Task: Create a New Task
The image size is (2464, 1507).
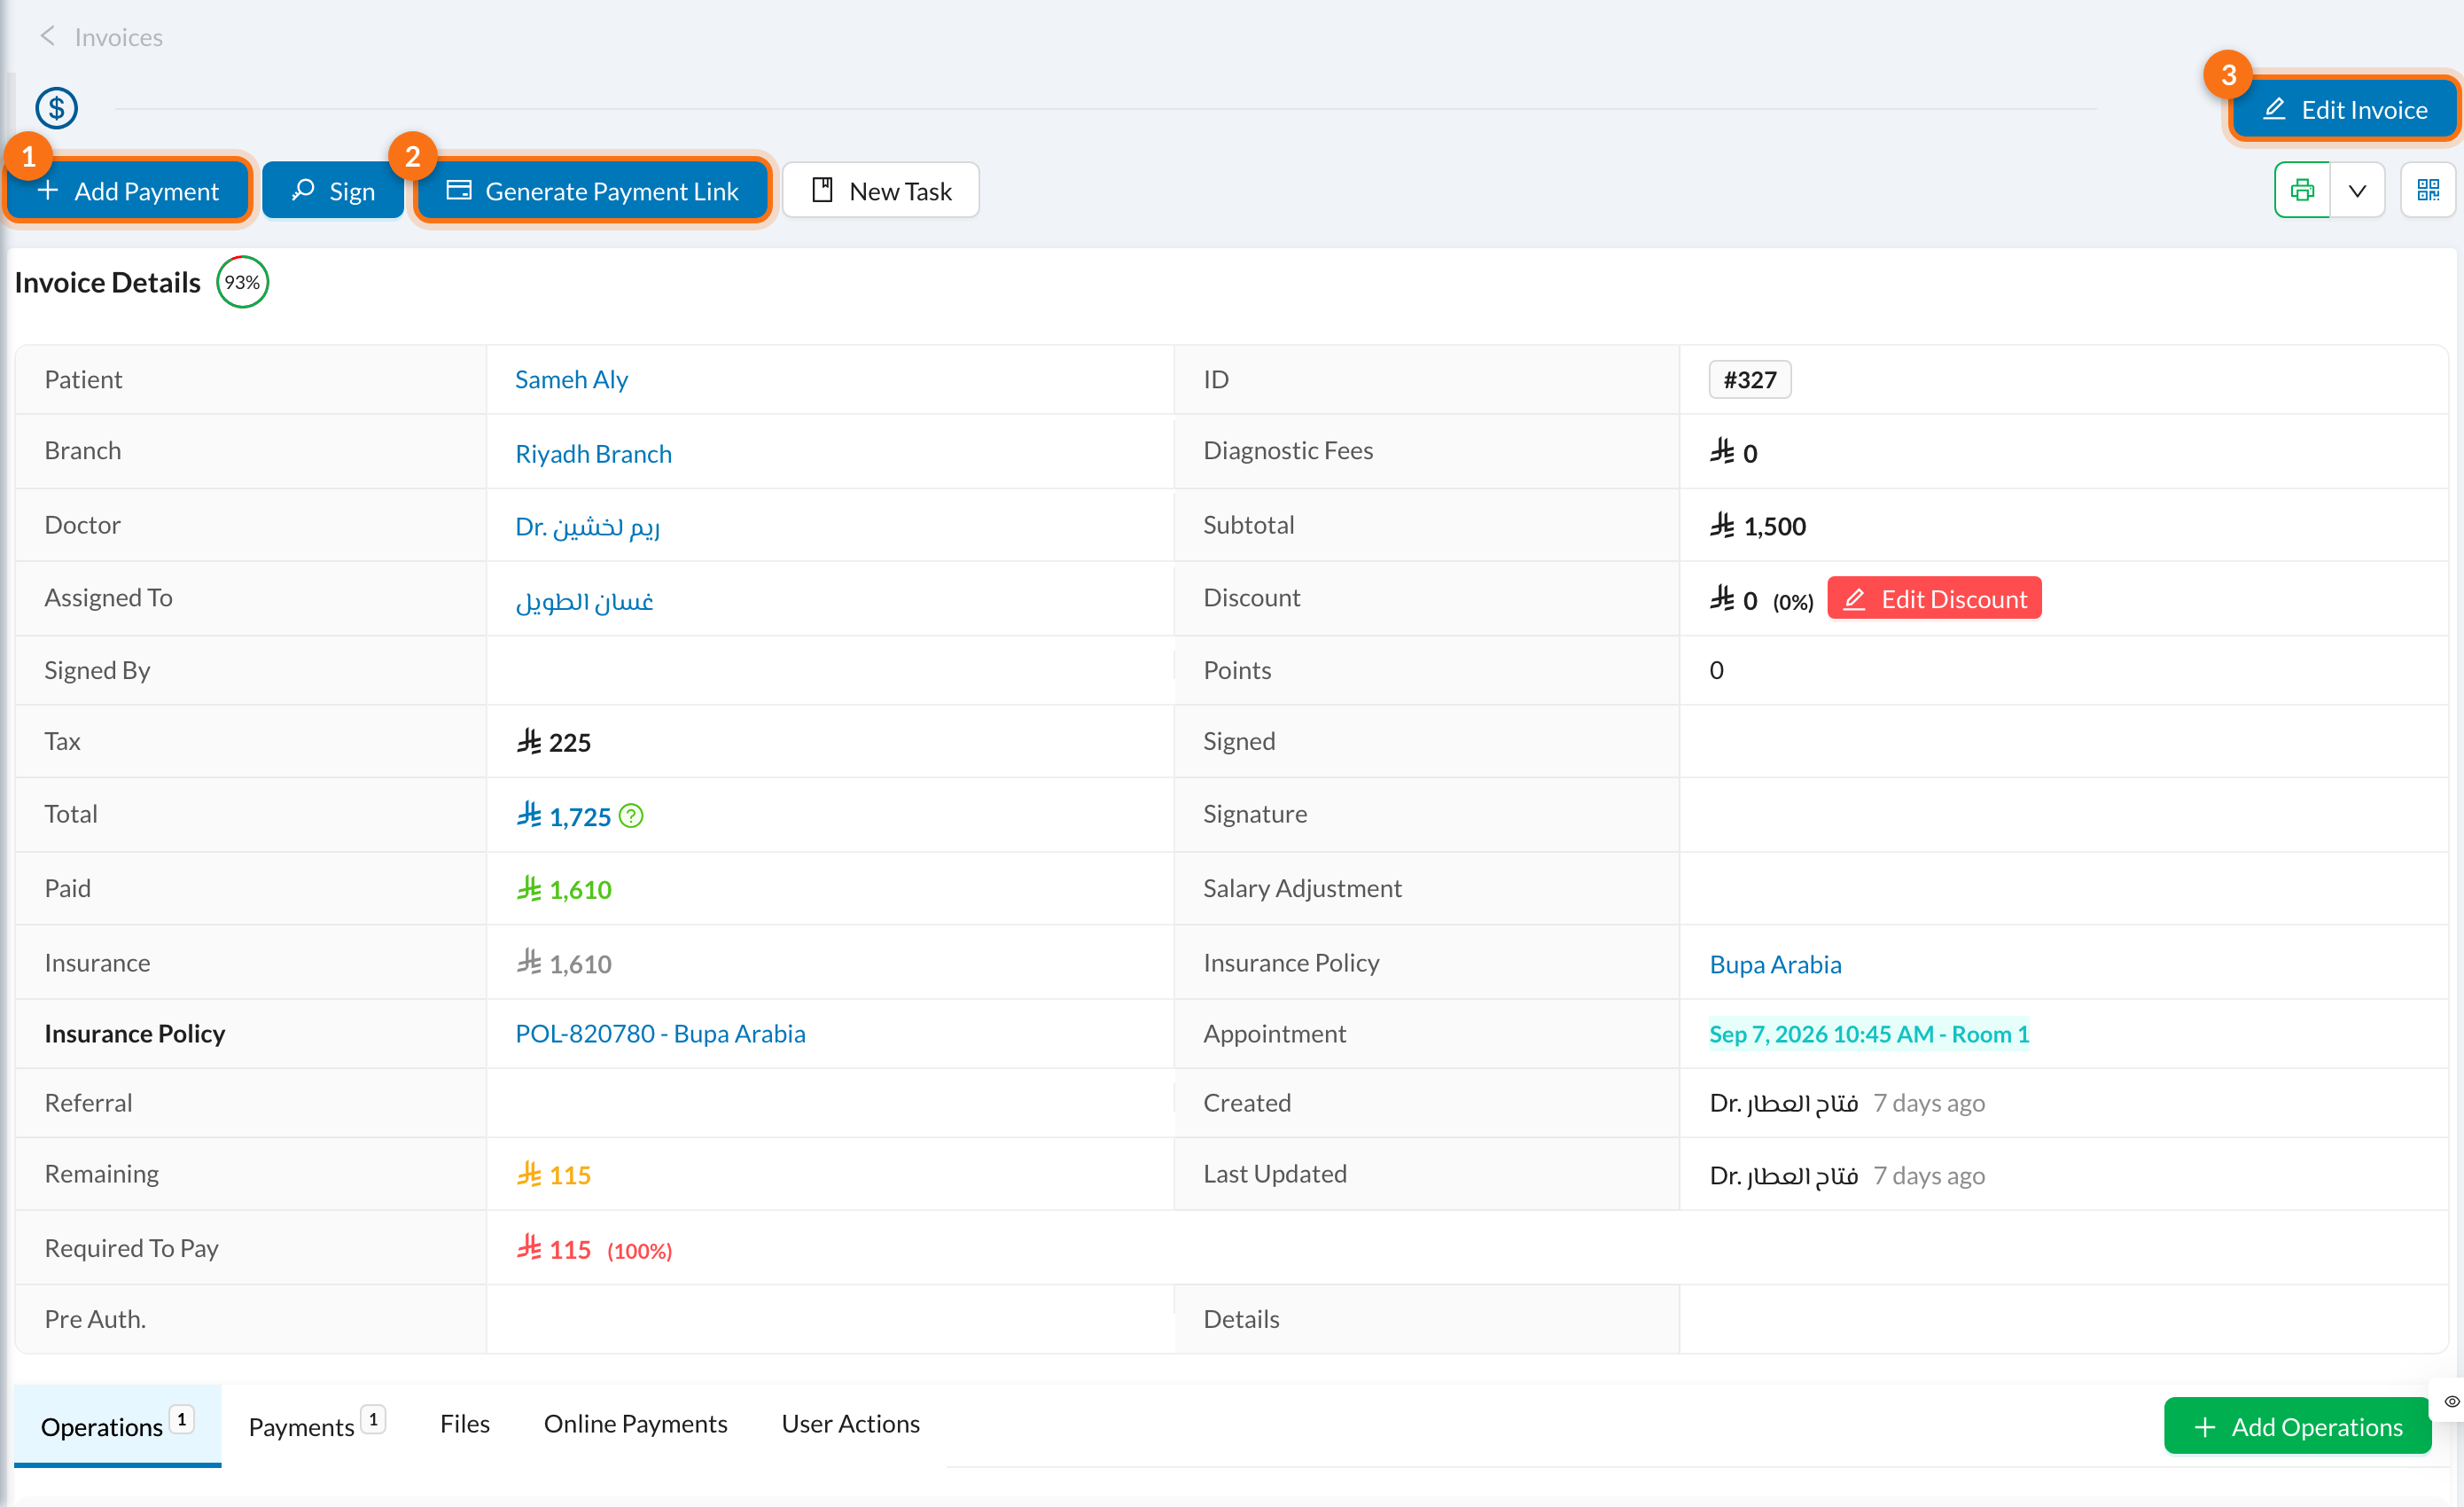Action: point(881,190)
